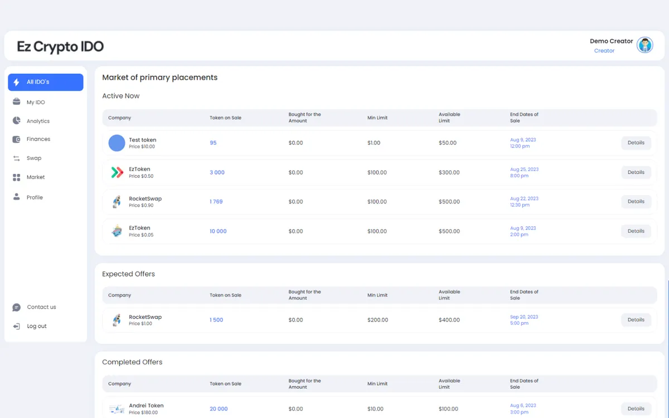Viewport: 669px width, 418px height.
Task: Go to My IDO section
Action: point(36,103)
